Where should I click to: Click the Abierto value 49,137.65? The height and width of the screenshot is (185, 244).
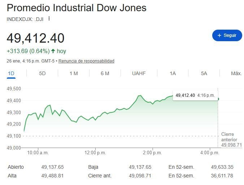pyautogui.click(x=52, y=167)
